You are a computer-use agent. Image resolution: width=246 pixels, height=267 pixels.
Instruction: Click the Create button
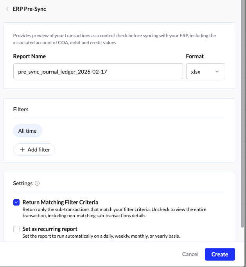220,254
